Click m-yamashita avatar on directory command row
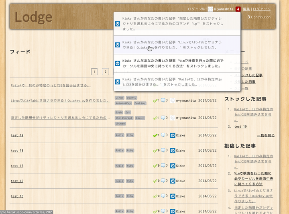The image size is (289, 214). (173, 118)
